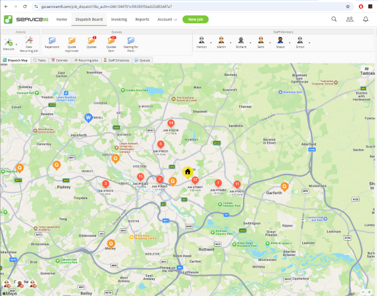Click red cluster marker 17
This screenshot has width=377, height=296.
coord(195,180)
